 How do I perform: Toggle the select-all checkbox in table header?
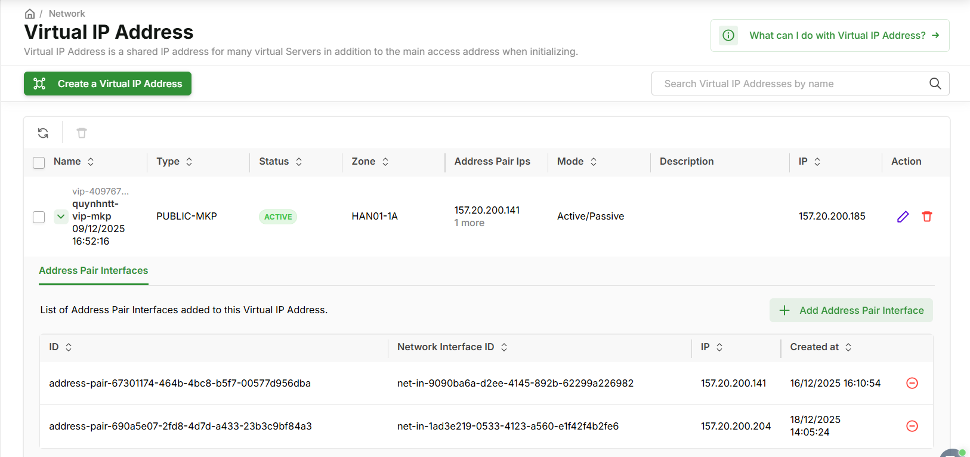point(39,162)
